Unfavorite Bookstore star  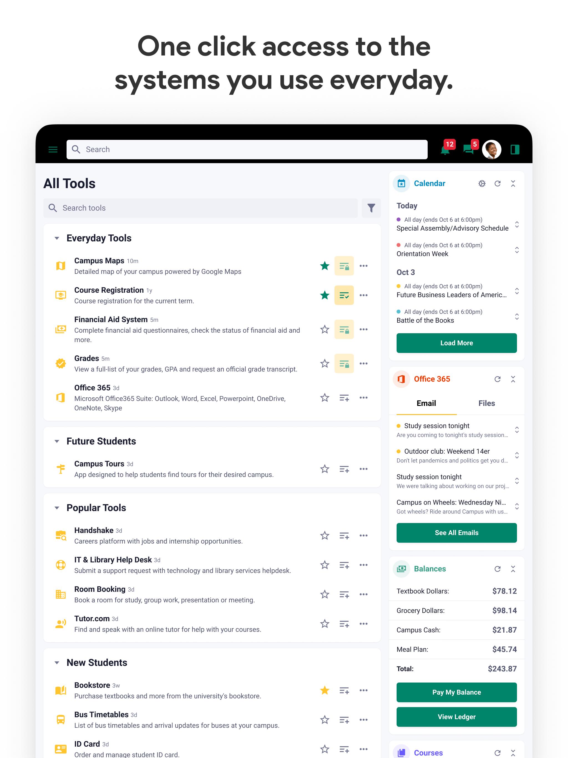click(x=324, y=691)
